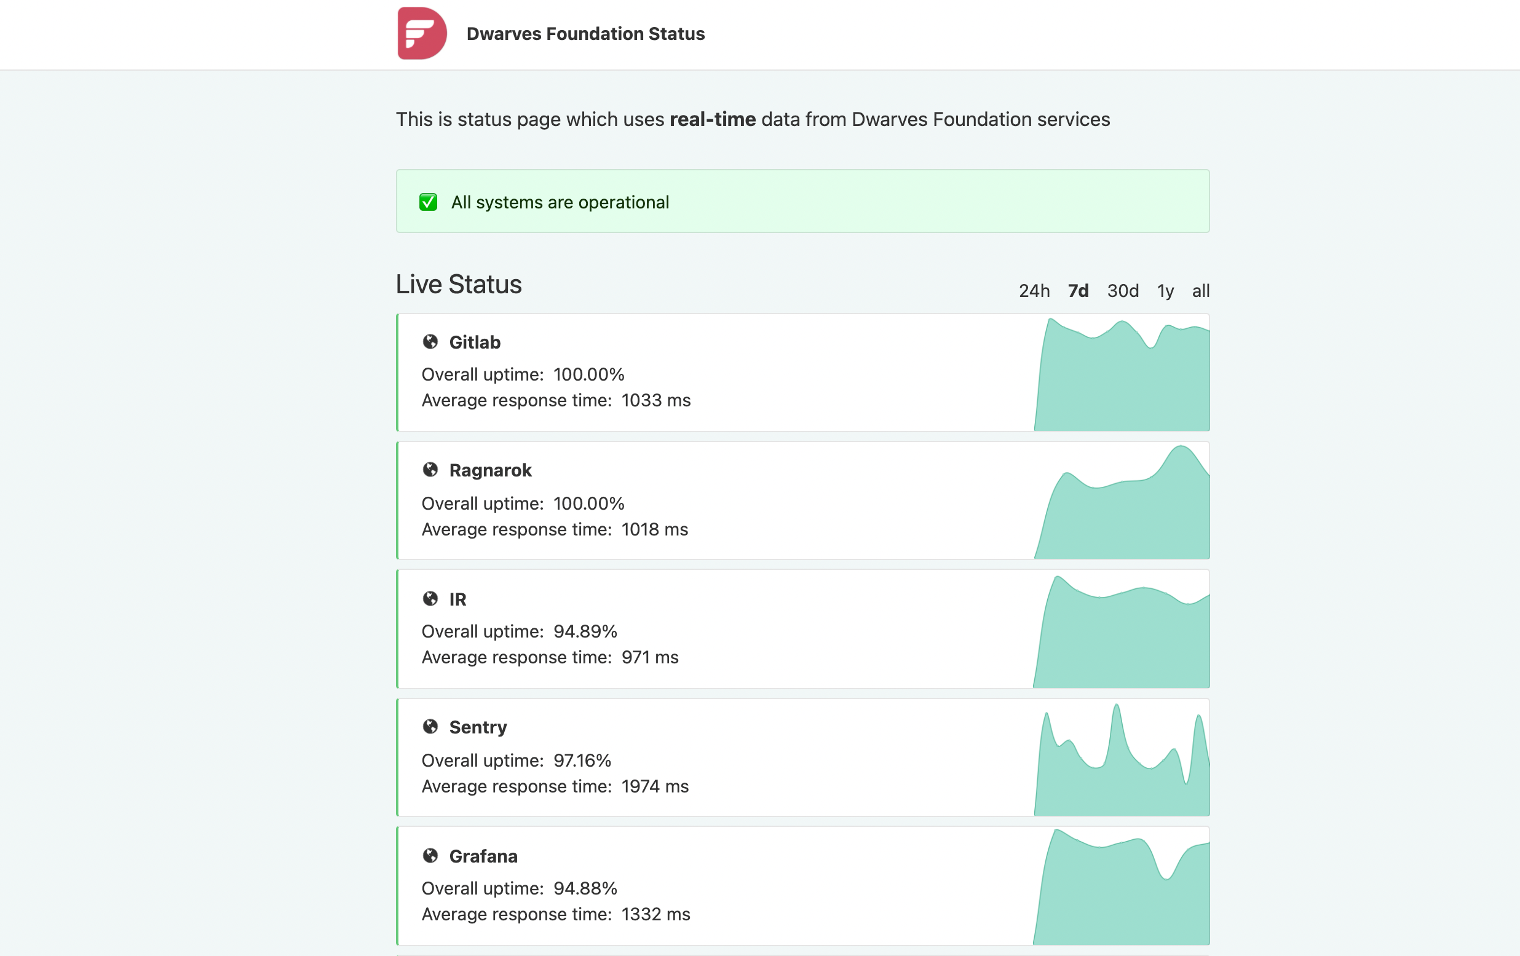
Task: Click the 'real-time' bold text in description
Action: [x=713, y=119]
